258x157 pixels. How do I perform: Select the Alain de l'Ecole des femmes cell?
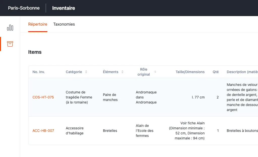(x=144, y=131)
